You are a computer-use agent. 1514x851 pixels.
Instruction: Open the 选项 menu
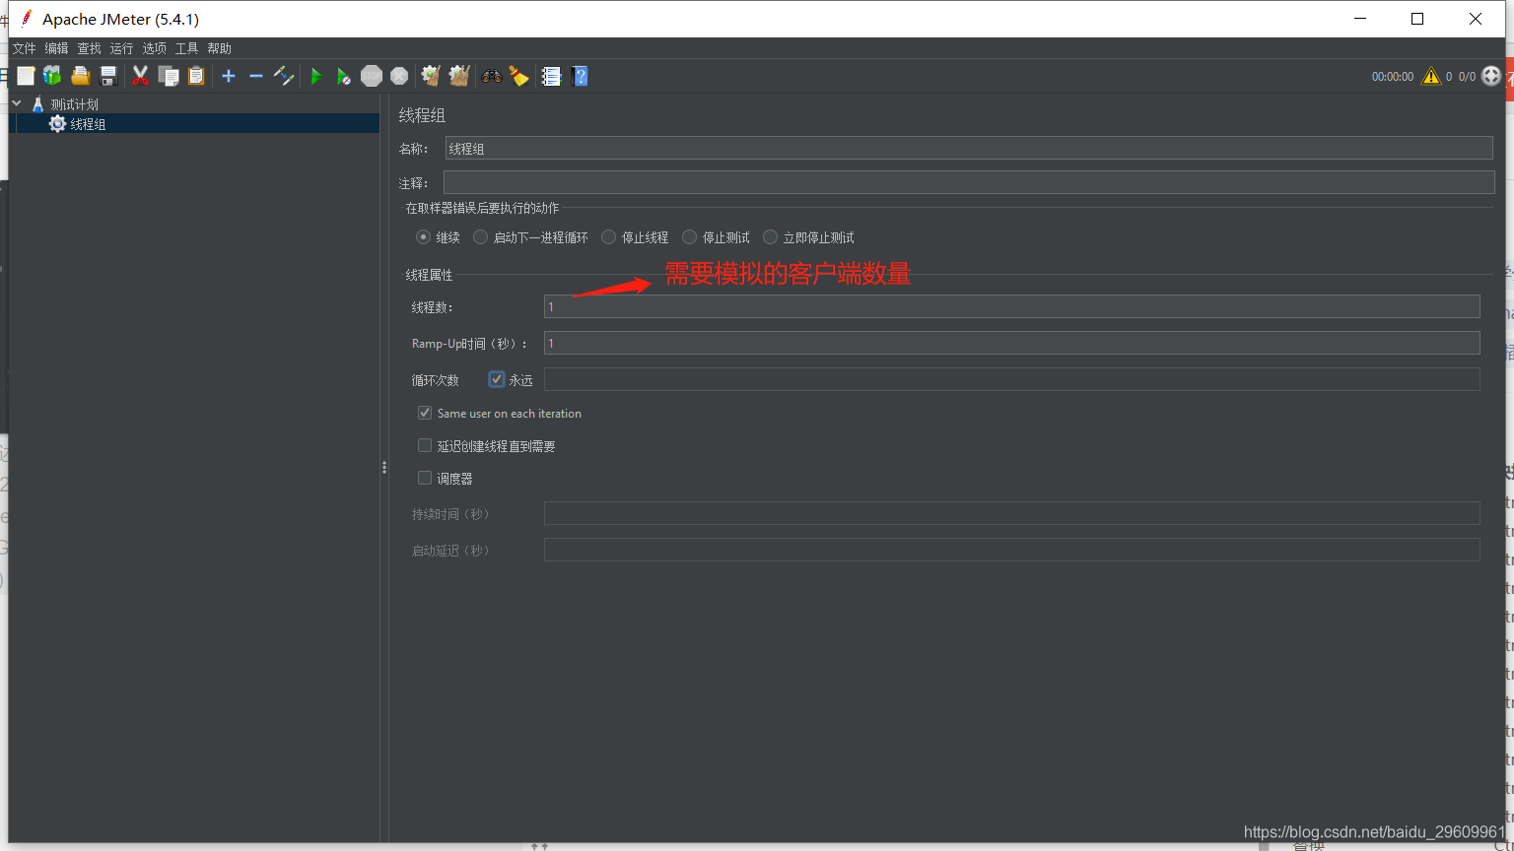[x=154, y=47]
